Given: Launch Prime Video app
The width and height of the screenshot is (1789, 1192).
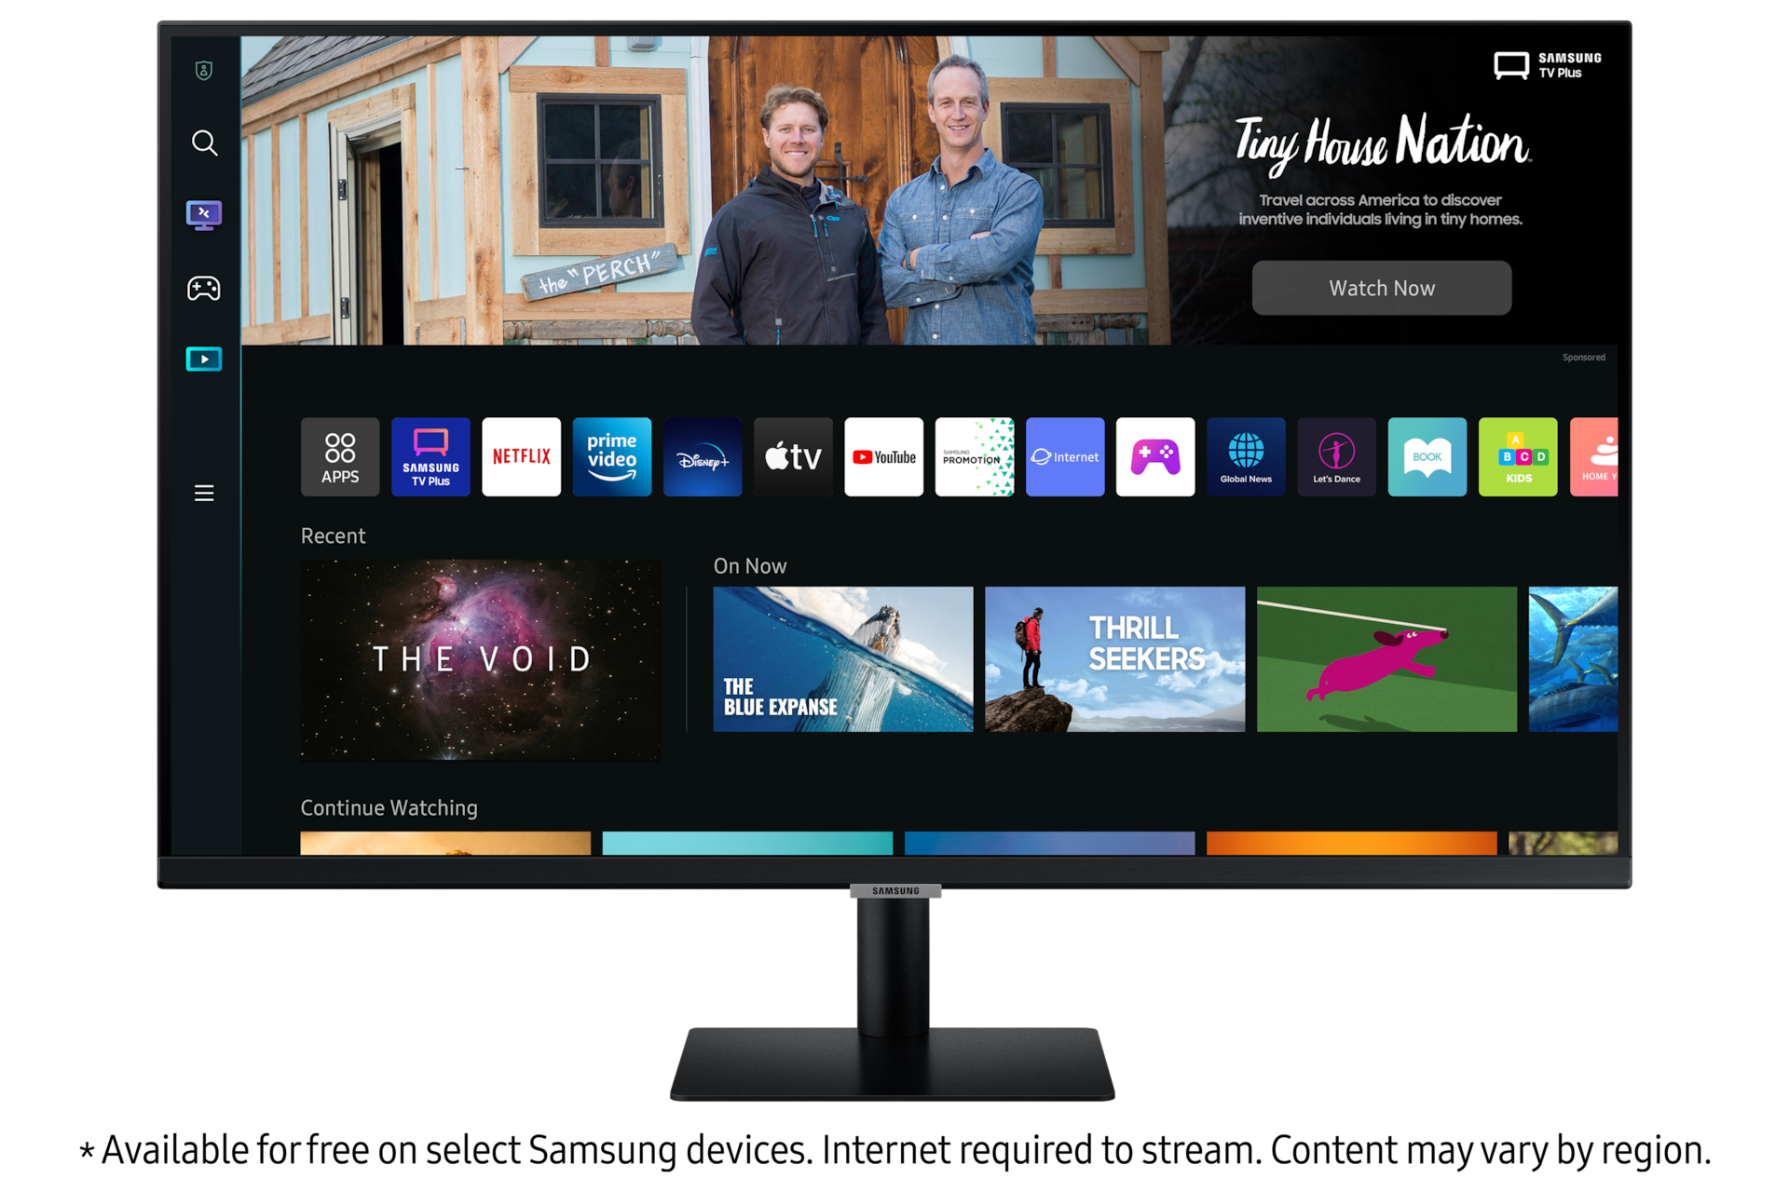Looking at the screenshot, I should [x=612, y=457].
